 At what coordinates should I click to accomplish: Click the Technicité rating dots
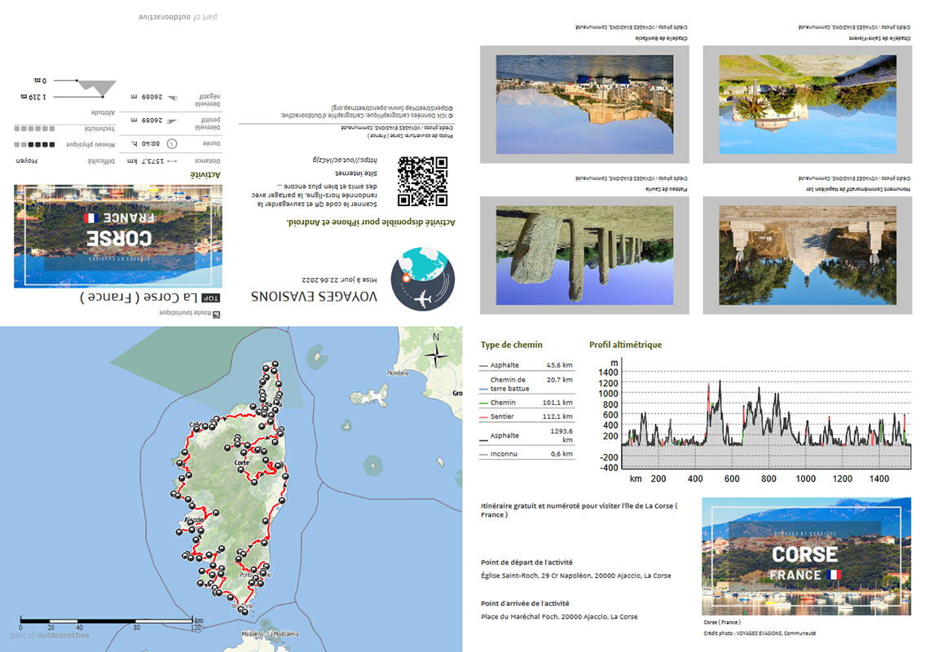[x=34, y=129]
